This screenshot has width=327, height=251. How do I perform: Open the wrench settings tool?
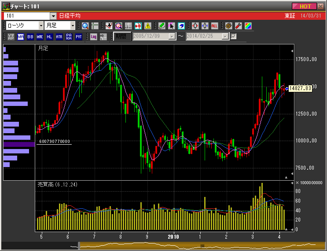click(x=238, y=26)
